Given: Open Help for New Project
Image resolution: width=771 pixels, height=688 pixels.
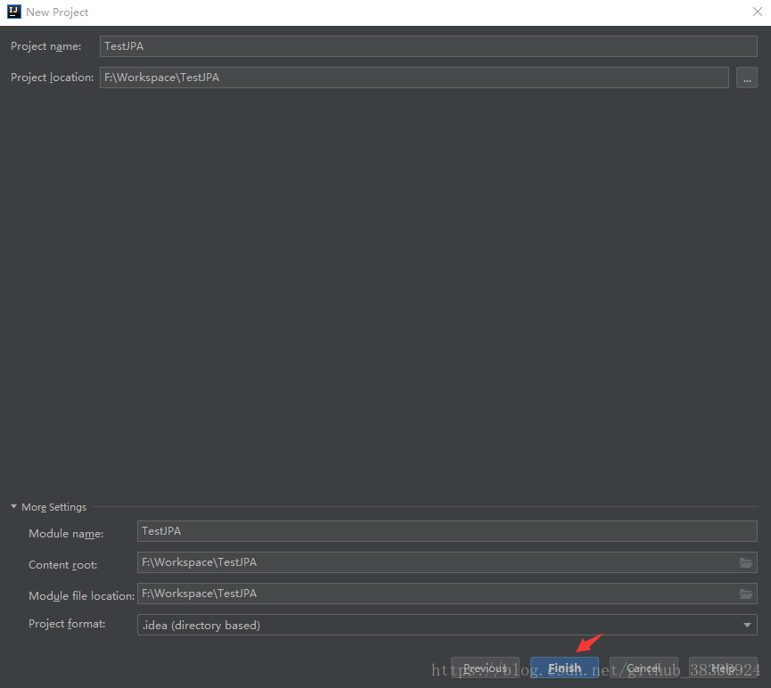Looking at the screenshot, I should point(723,668).
